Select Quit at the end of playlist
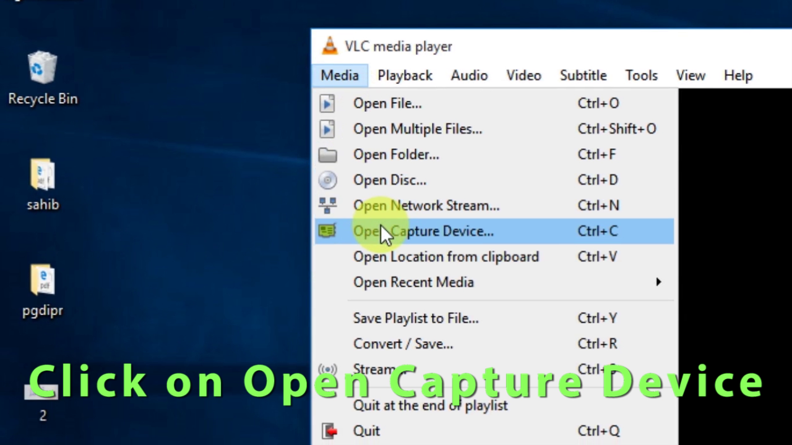This screenshot has width=792, height=445. pyautogui.click(x=494, y=405)
